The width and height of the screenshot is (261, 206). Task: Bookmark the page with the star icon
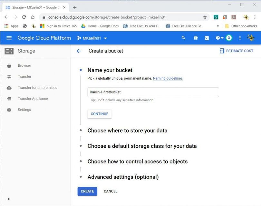tap(204, 17)
